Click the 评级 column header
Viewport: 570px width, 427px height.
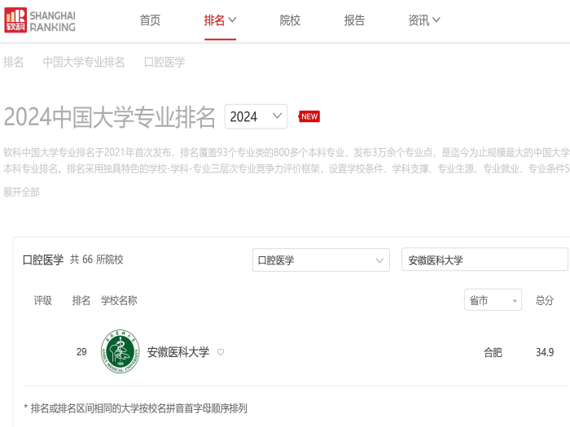tap(43, 300)
